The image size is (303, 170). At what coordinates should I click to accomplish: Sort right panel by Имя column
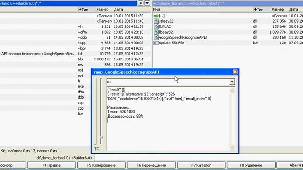click(x=203, y=9)
